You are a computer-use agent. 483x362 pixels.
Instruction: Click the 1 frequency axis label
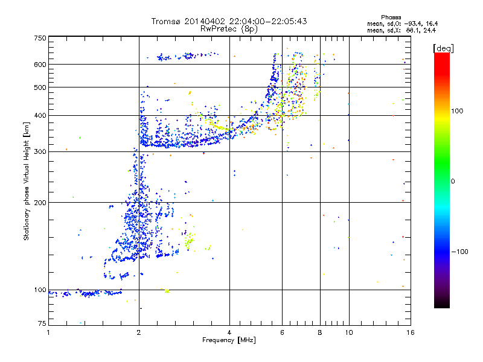(48, 332)
